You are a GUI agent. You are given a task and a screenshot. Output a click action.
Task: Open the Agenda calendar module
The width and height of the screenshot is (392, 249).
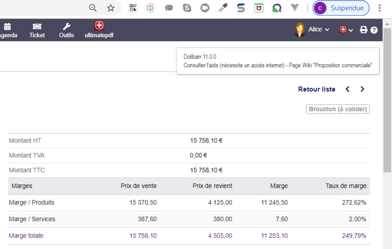click(x=7, y=30)
